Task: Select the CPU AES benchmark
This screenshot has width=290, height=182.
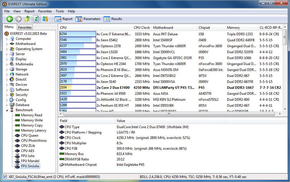Action: [x=27, y=151]
